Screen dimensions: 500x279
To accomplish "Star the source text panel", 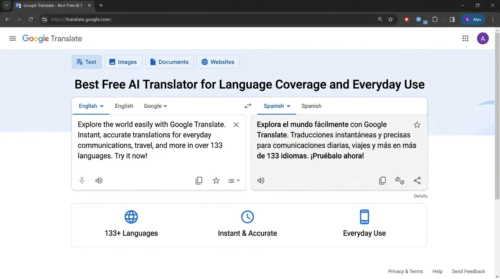I will (x=216, y=181).
